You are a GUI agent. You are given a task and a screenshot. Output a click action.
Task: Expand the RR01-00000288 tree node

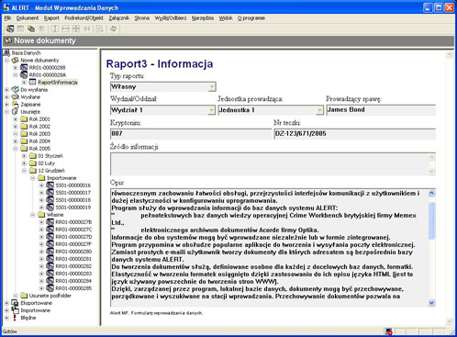(16, 68)
